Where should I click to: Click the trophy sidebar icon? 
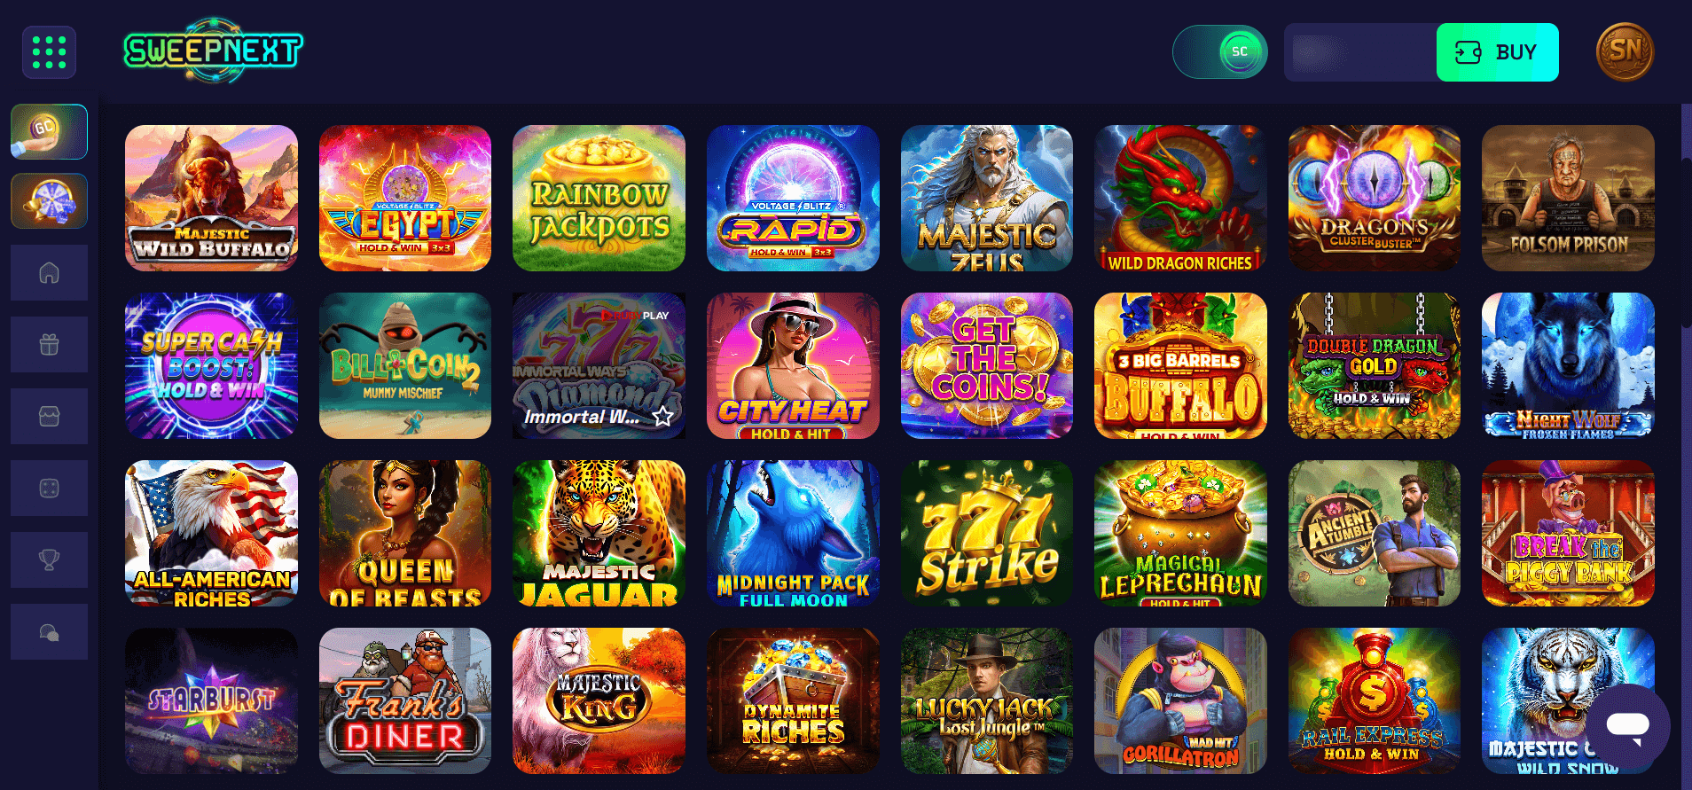pyautogui.click(x=49, y=559)
